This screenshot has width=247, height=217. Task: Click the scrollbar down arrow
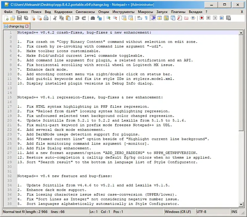tap(241, 204)
